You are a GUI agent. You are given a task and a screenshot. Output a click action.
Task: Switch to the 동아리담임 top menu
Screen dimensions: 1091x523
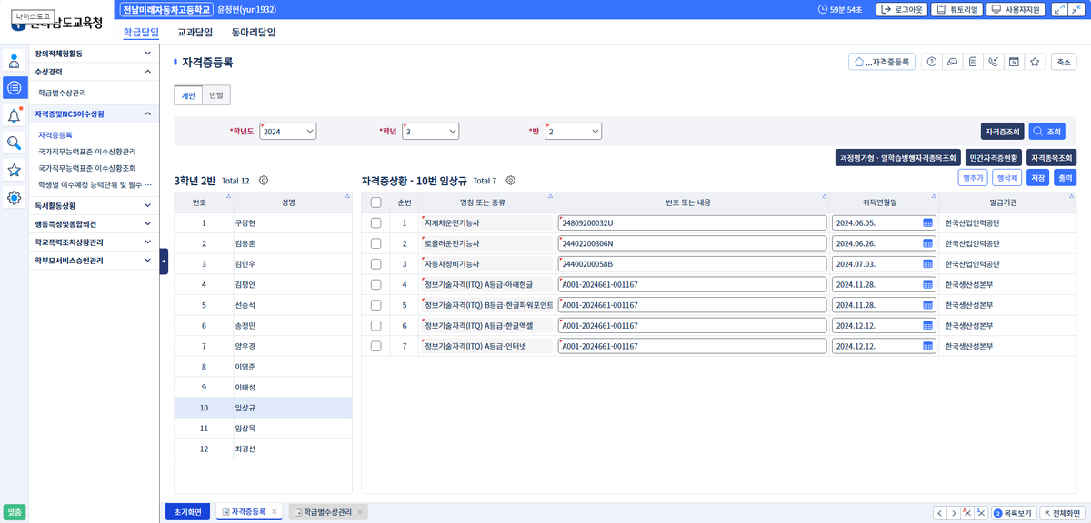(x=254, y=32)
